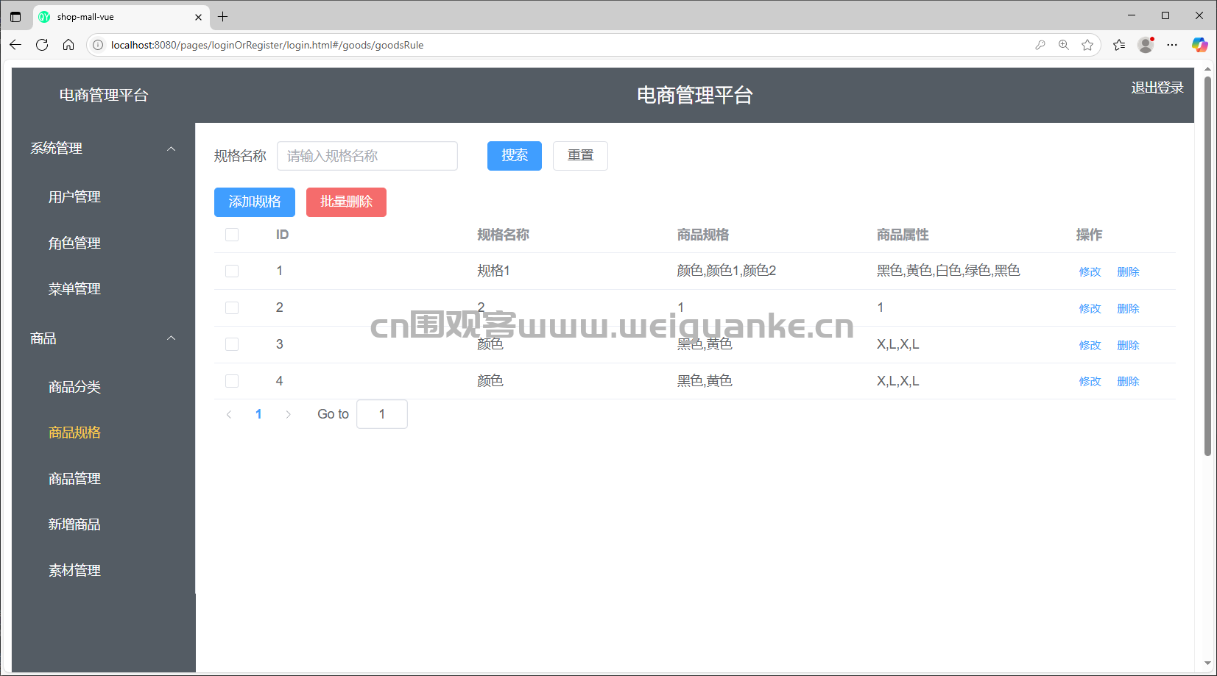
Task: Add this page to favorites star
Action: tap(1087, 45)
